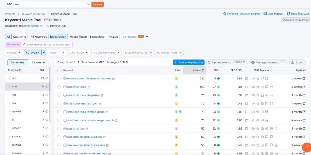Click the keyword groups panel scrollbar
311x155 pixels.
[50, 94]
